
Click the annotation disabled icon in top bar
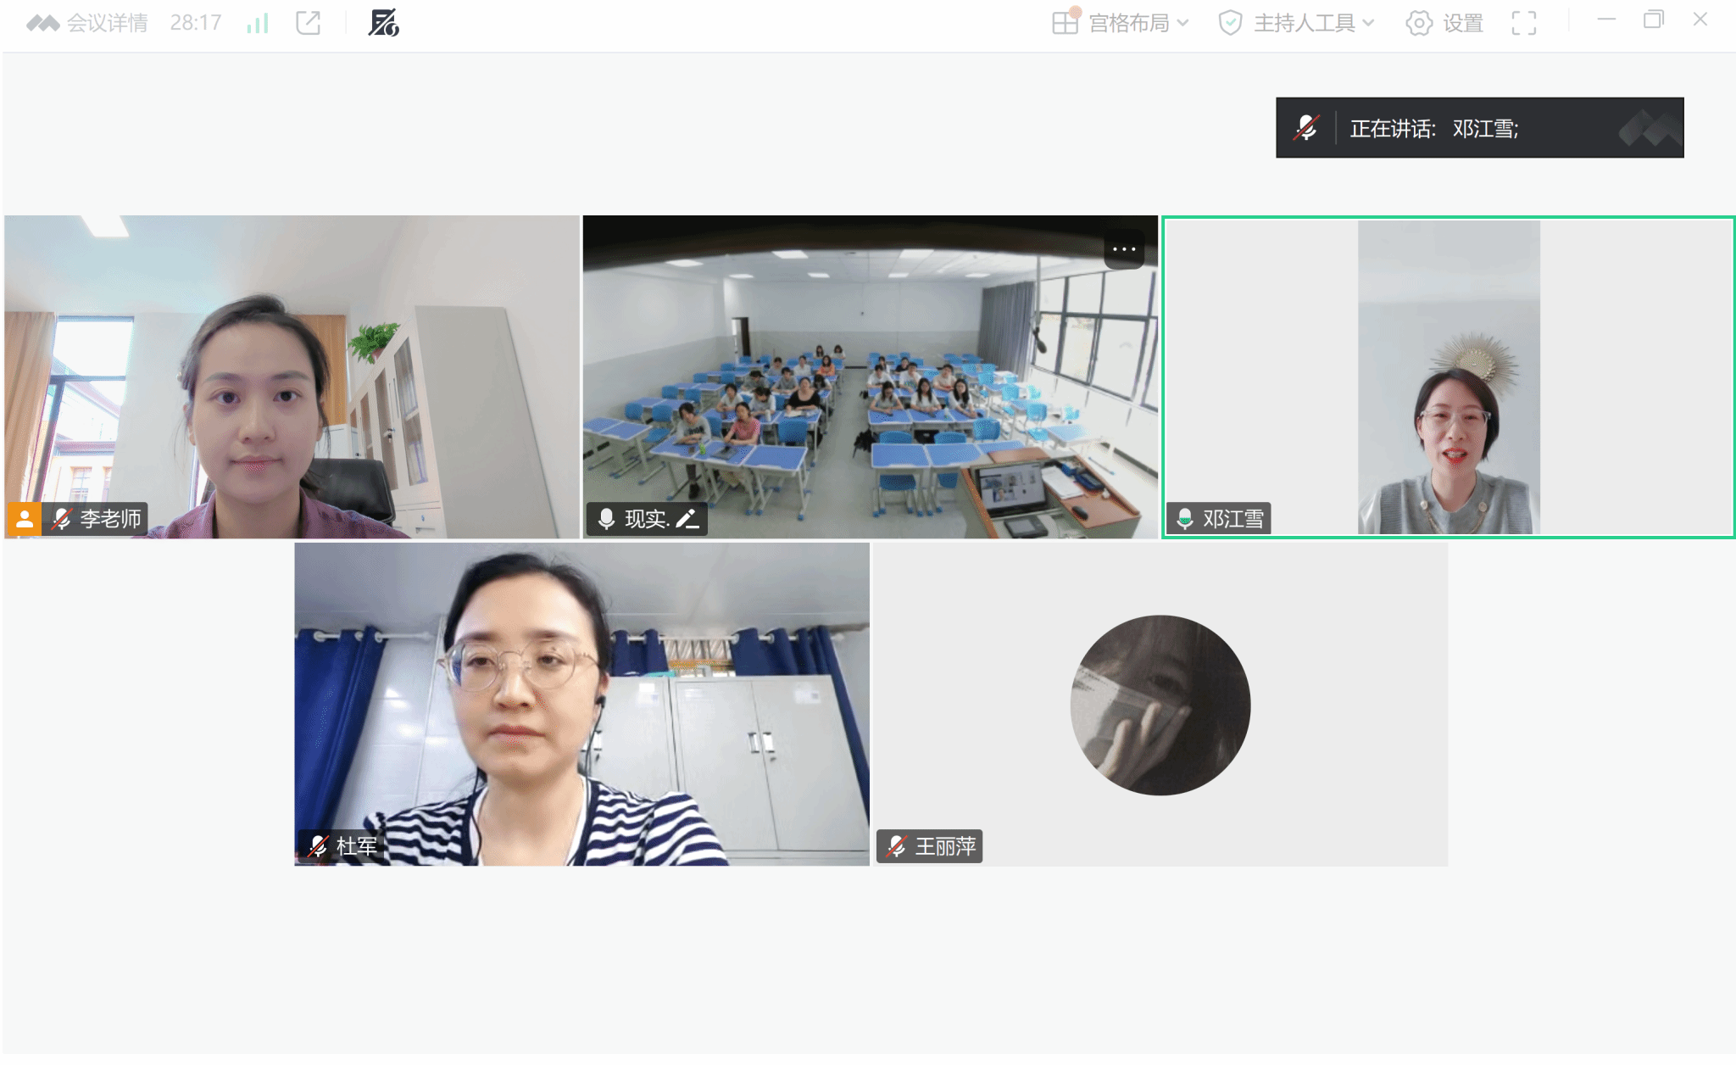(x=383, y=23)
